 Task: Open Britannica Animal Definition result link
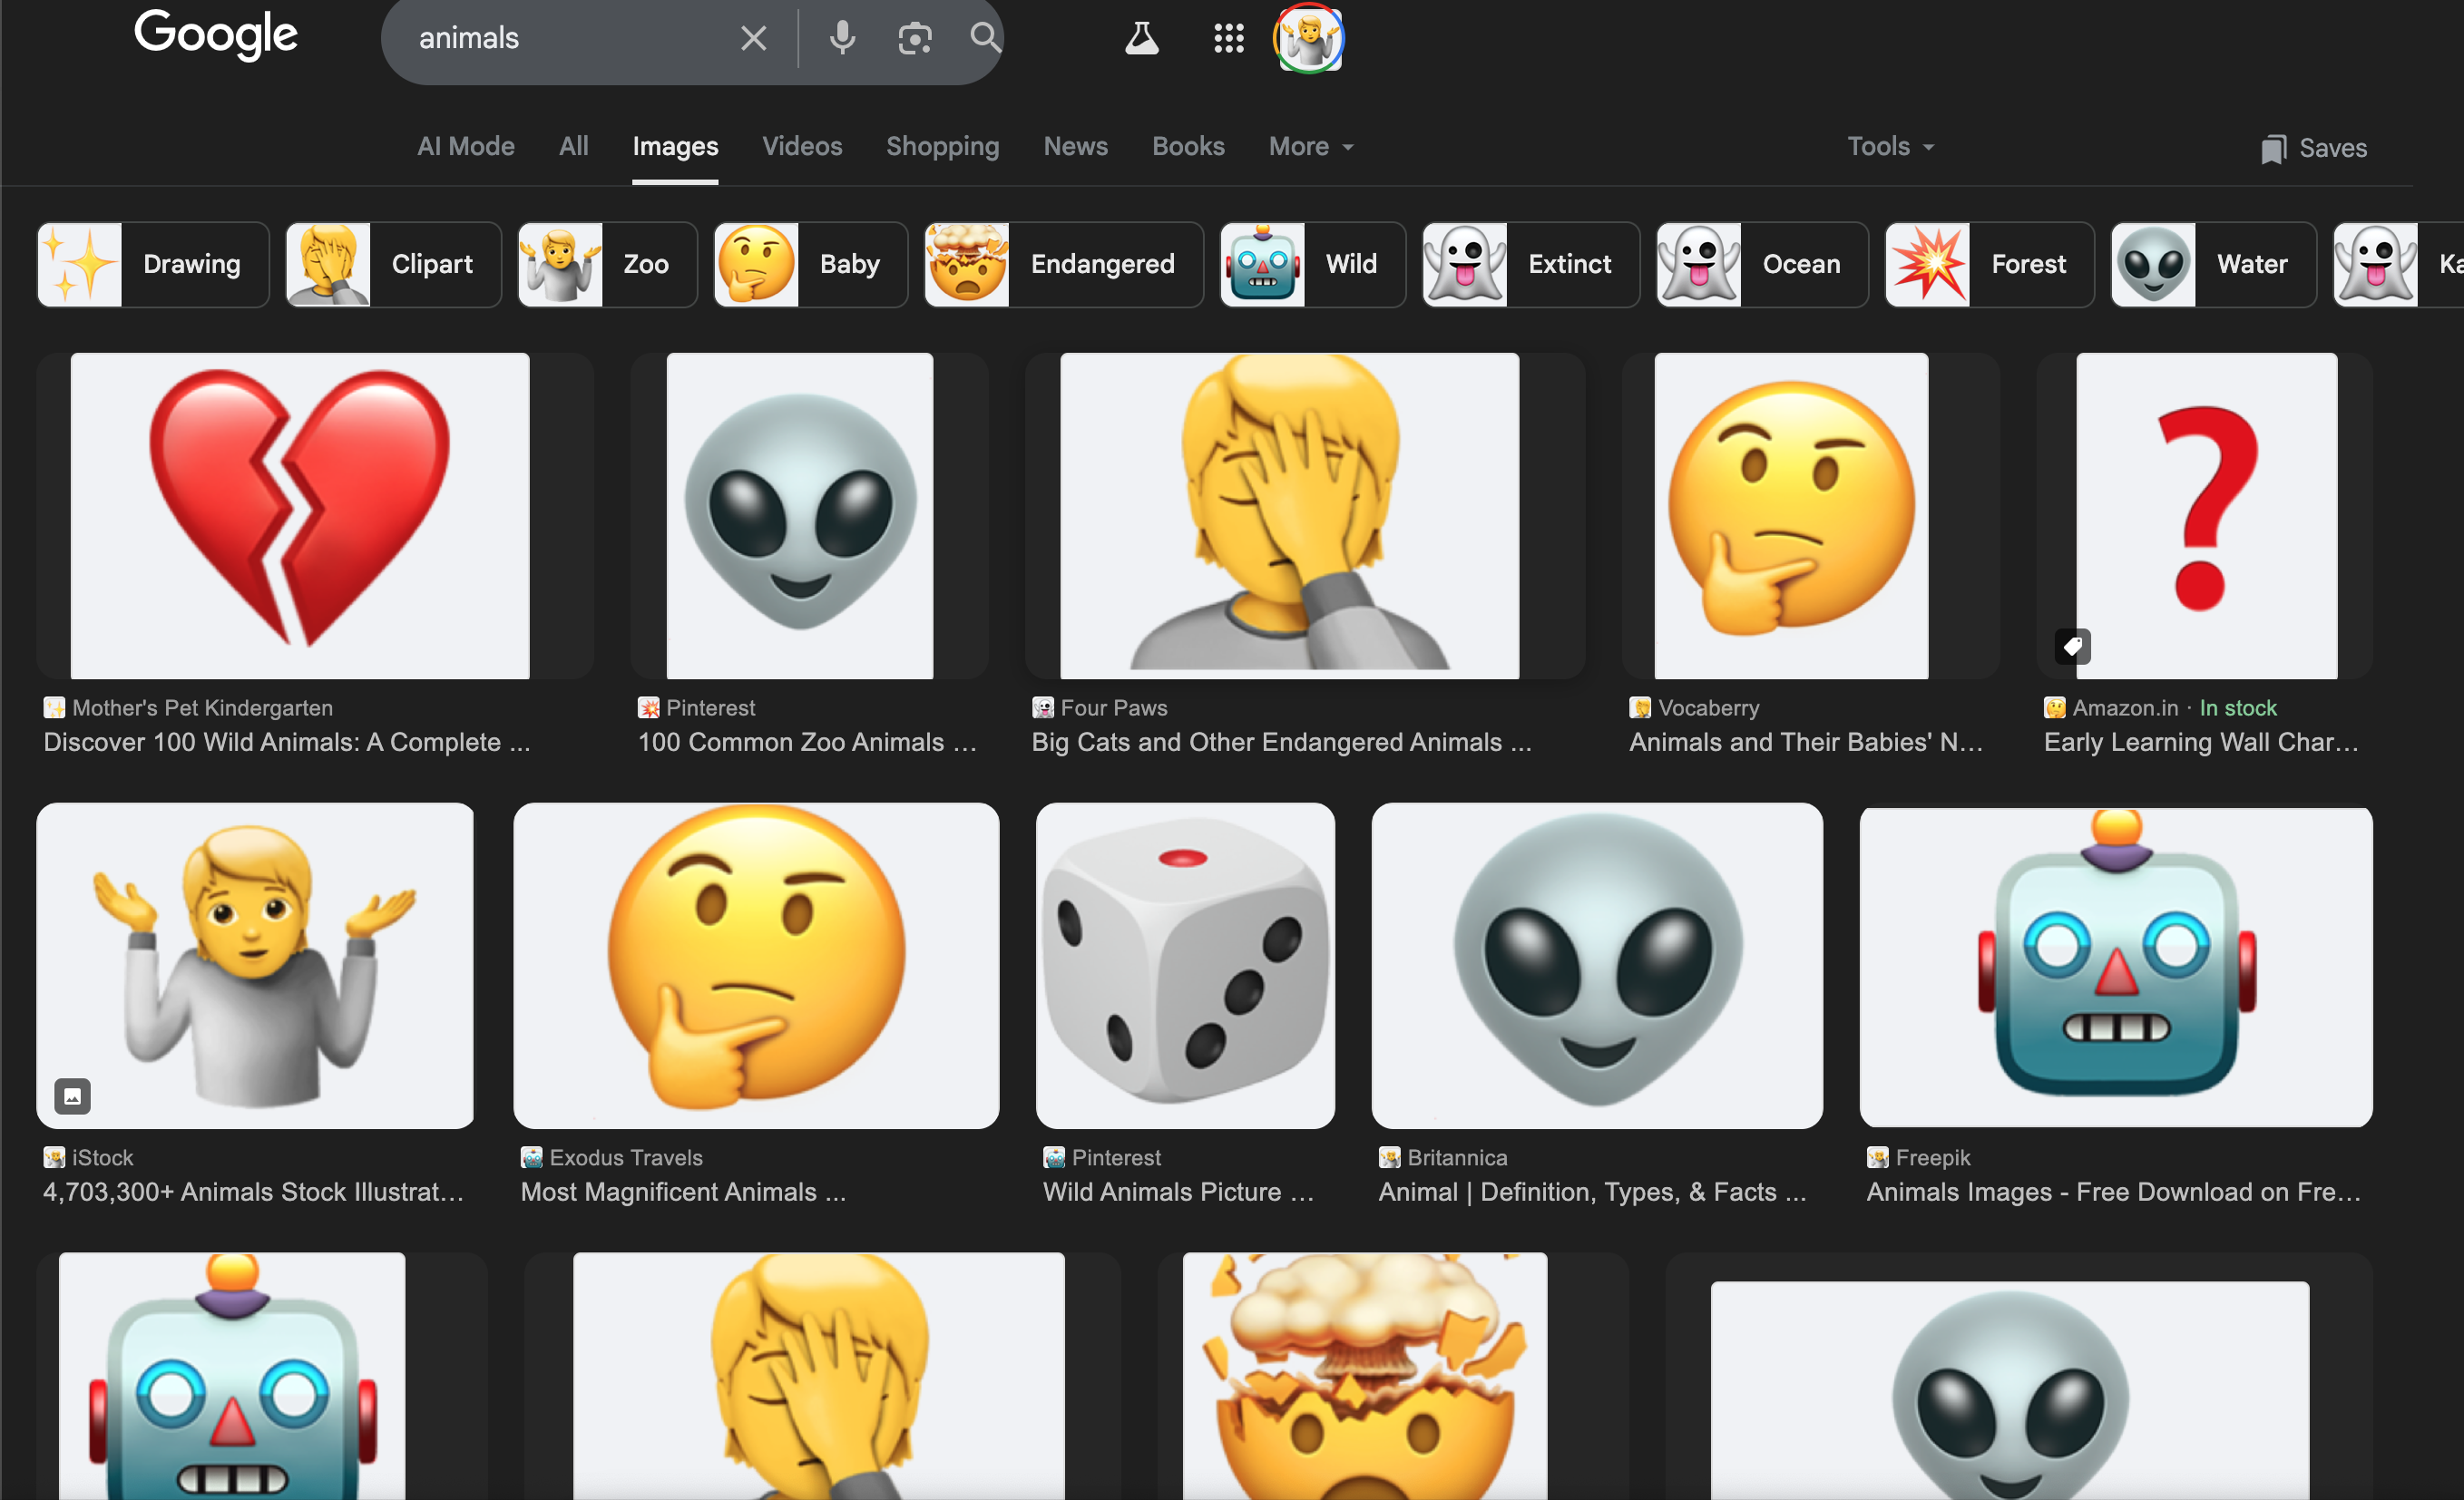[x=1591, y=1192]
